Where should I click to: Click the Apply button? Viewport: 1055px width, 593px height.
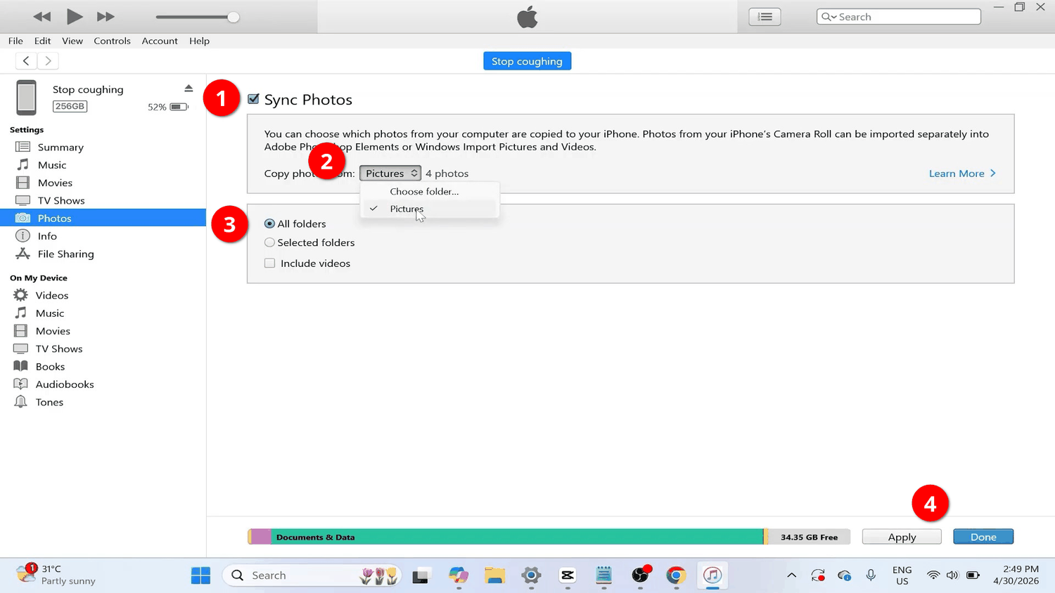pos(902,537)
